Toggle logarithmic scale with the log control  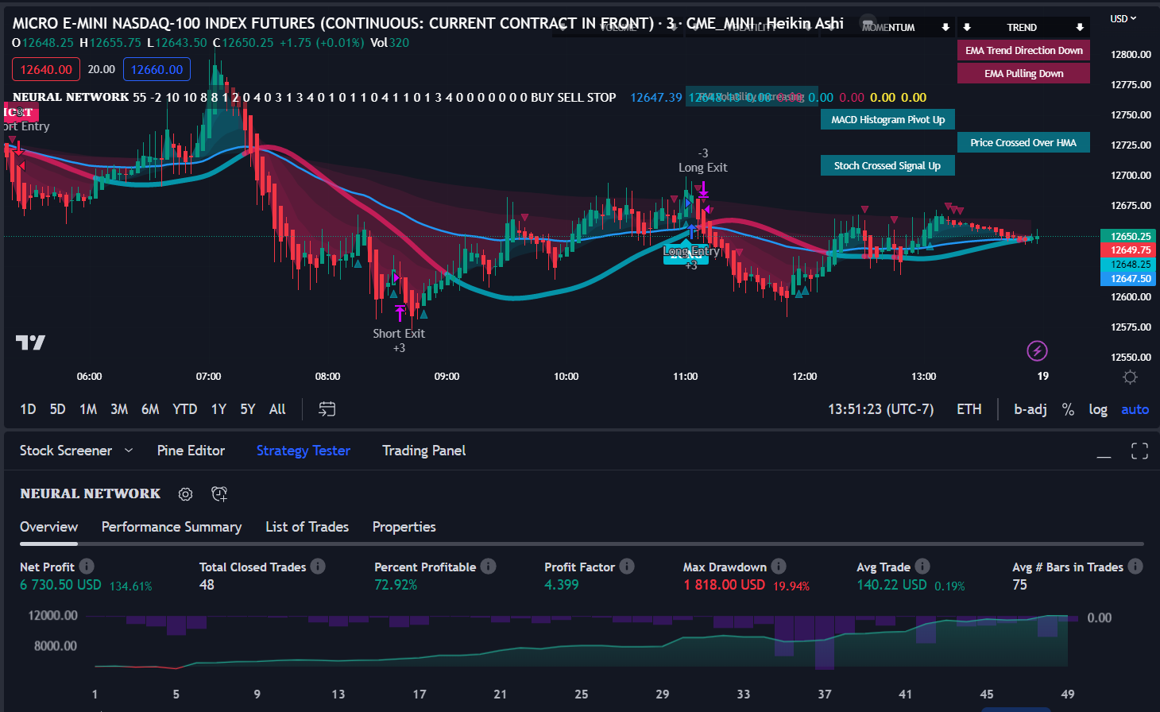tap(1098, 409)
